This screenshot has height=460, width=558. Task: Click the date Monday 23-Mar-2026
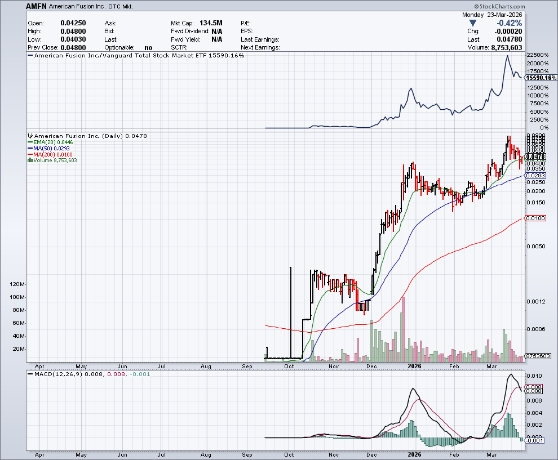pyautogui.click(x=492, y=15)
